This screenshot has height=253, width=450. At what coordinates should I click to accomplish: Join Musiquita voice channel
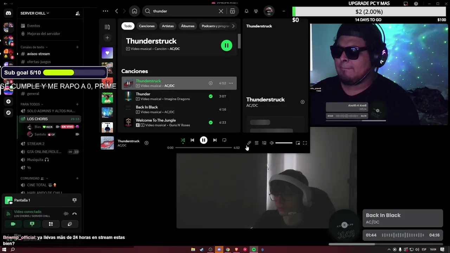49,160
